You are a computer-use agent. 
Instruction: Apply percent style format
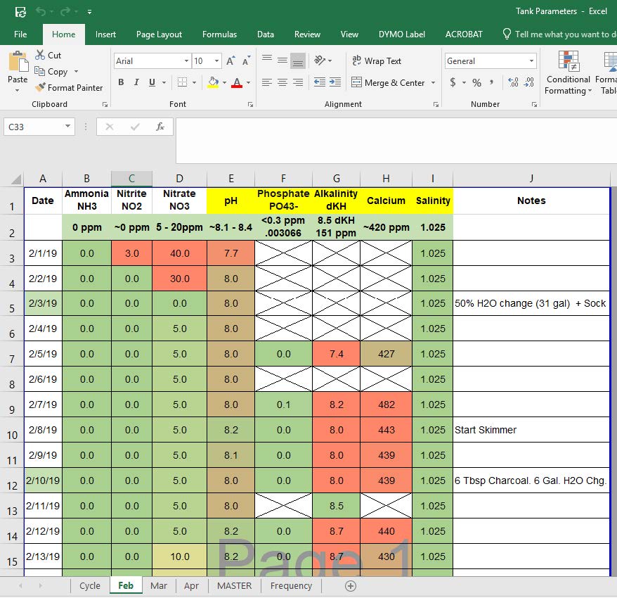pyautogui.click(x=476, y=82)
